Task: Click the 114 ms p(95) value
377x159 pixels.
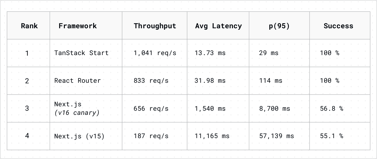Action: tap(271, 81)
